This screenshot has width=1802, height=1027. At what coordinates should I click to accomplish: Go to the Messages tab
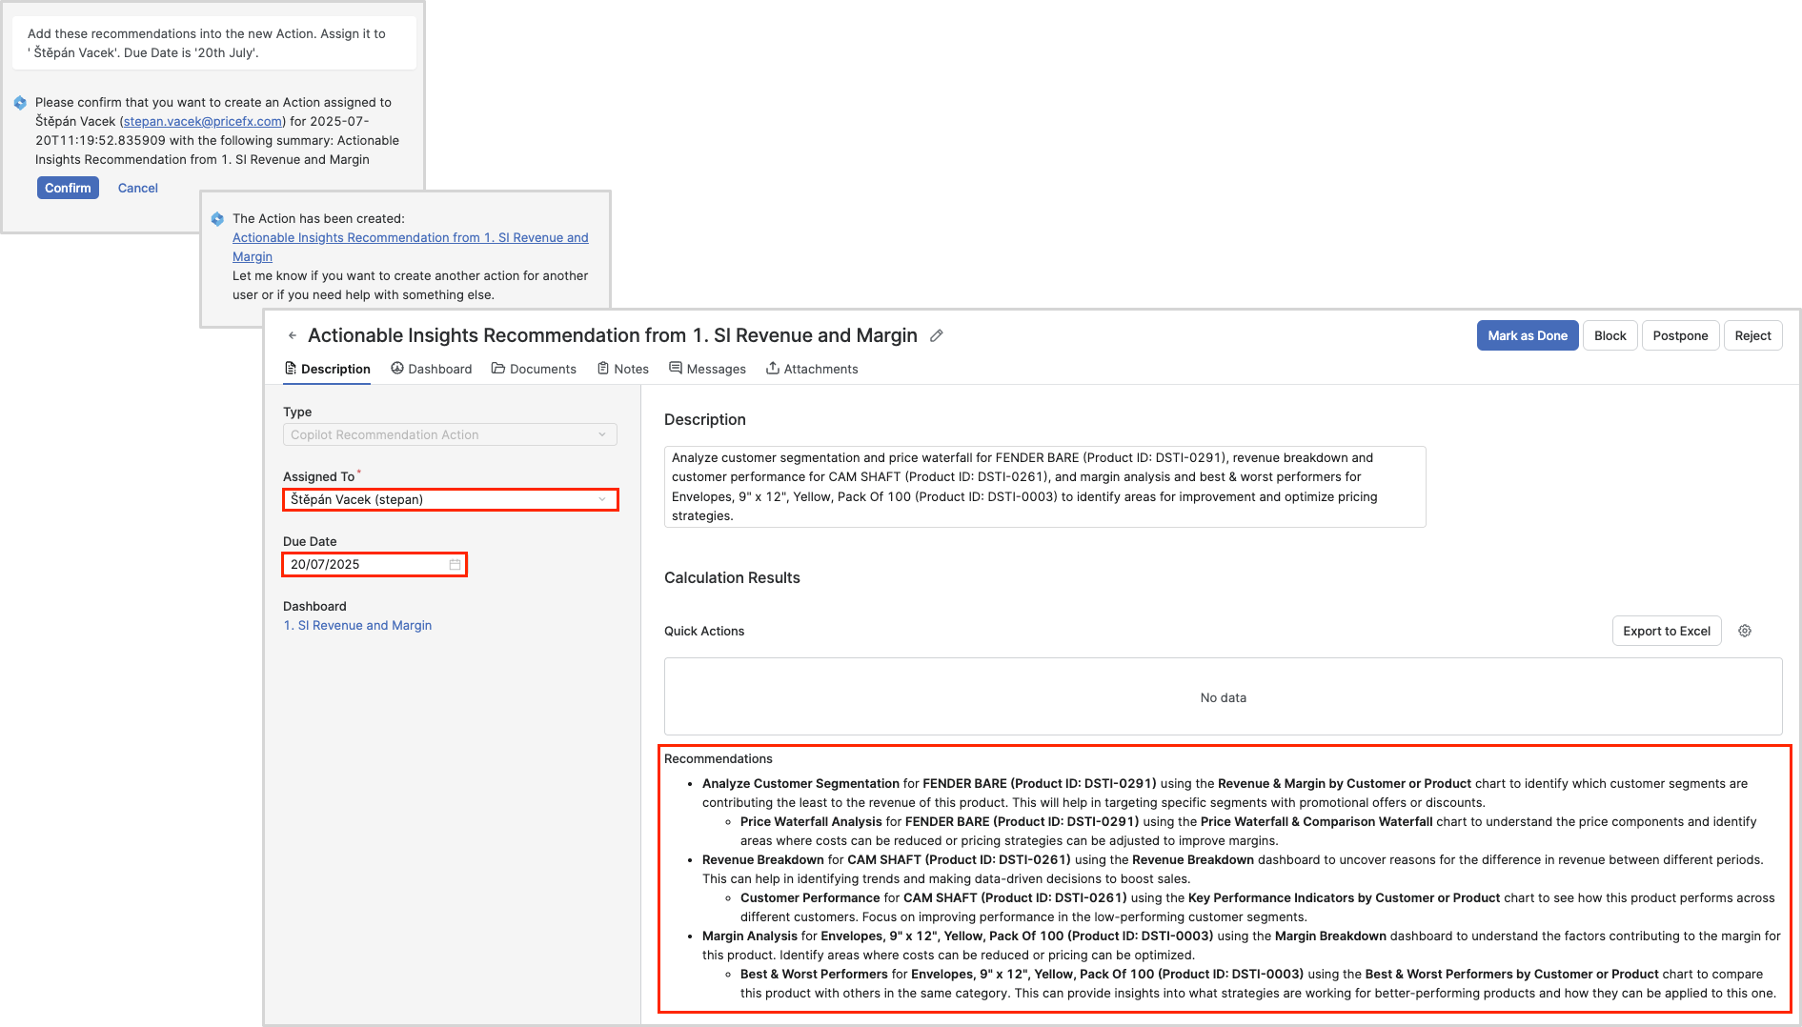[x=707, y=369]
